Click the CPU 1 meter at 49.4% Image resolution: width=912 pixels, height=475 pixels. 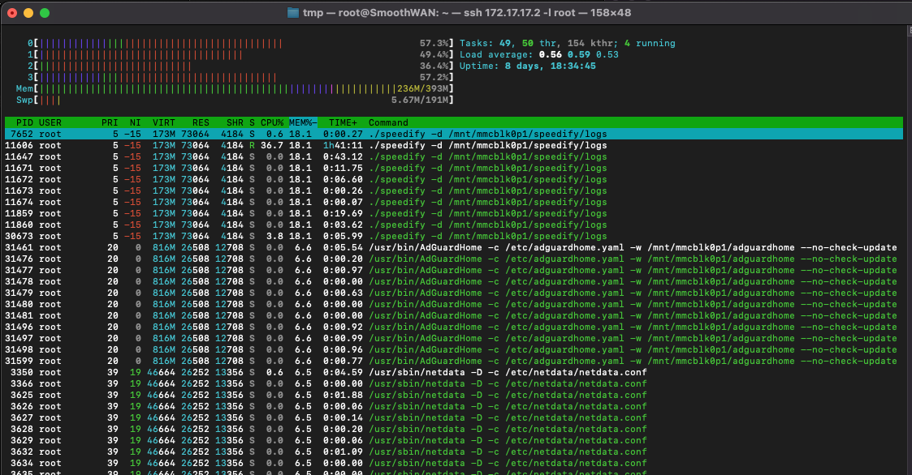point(240,54)
